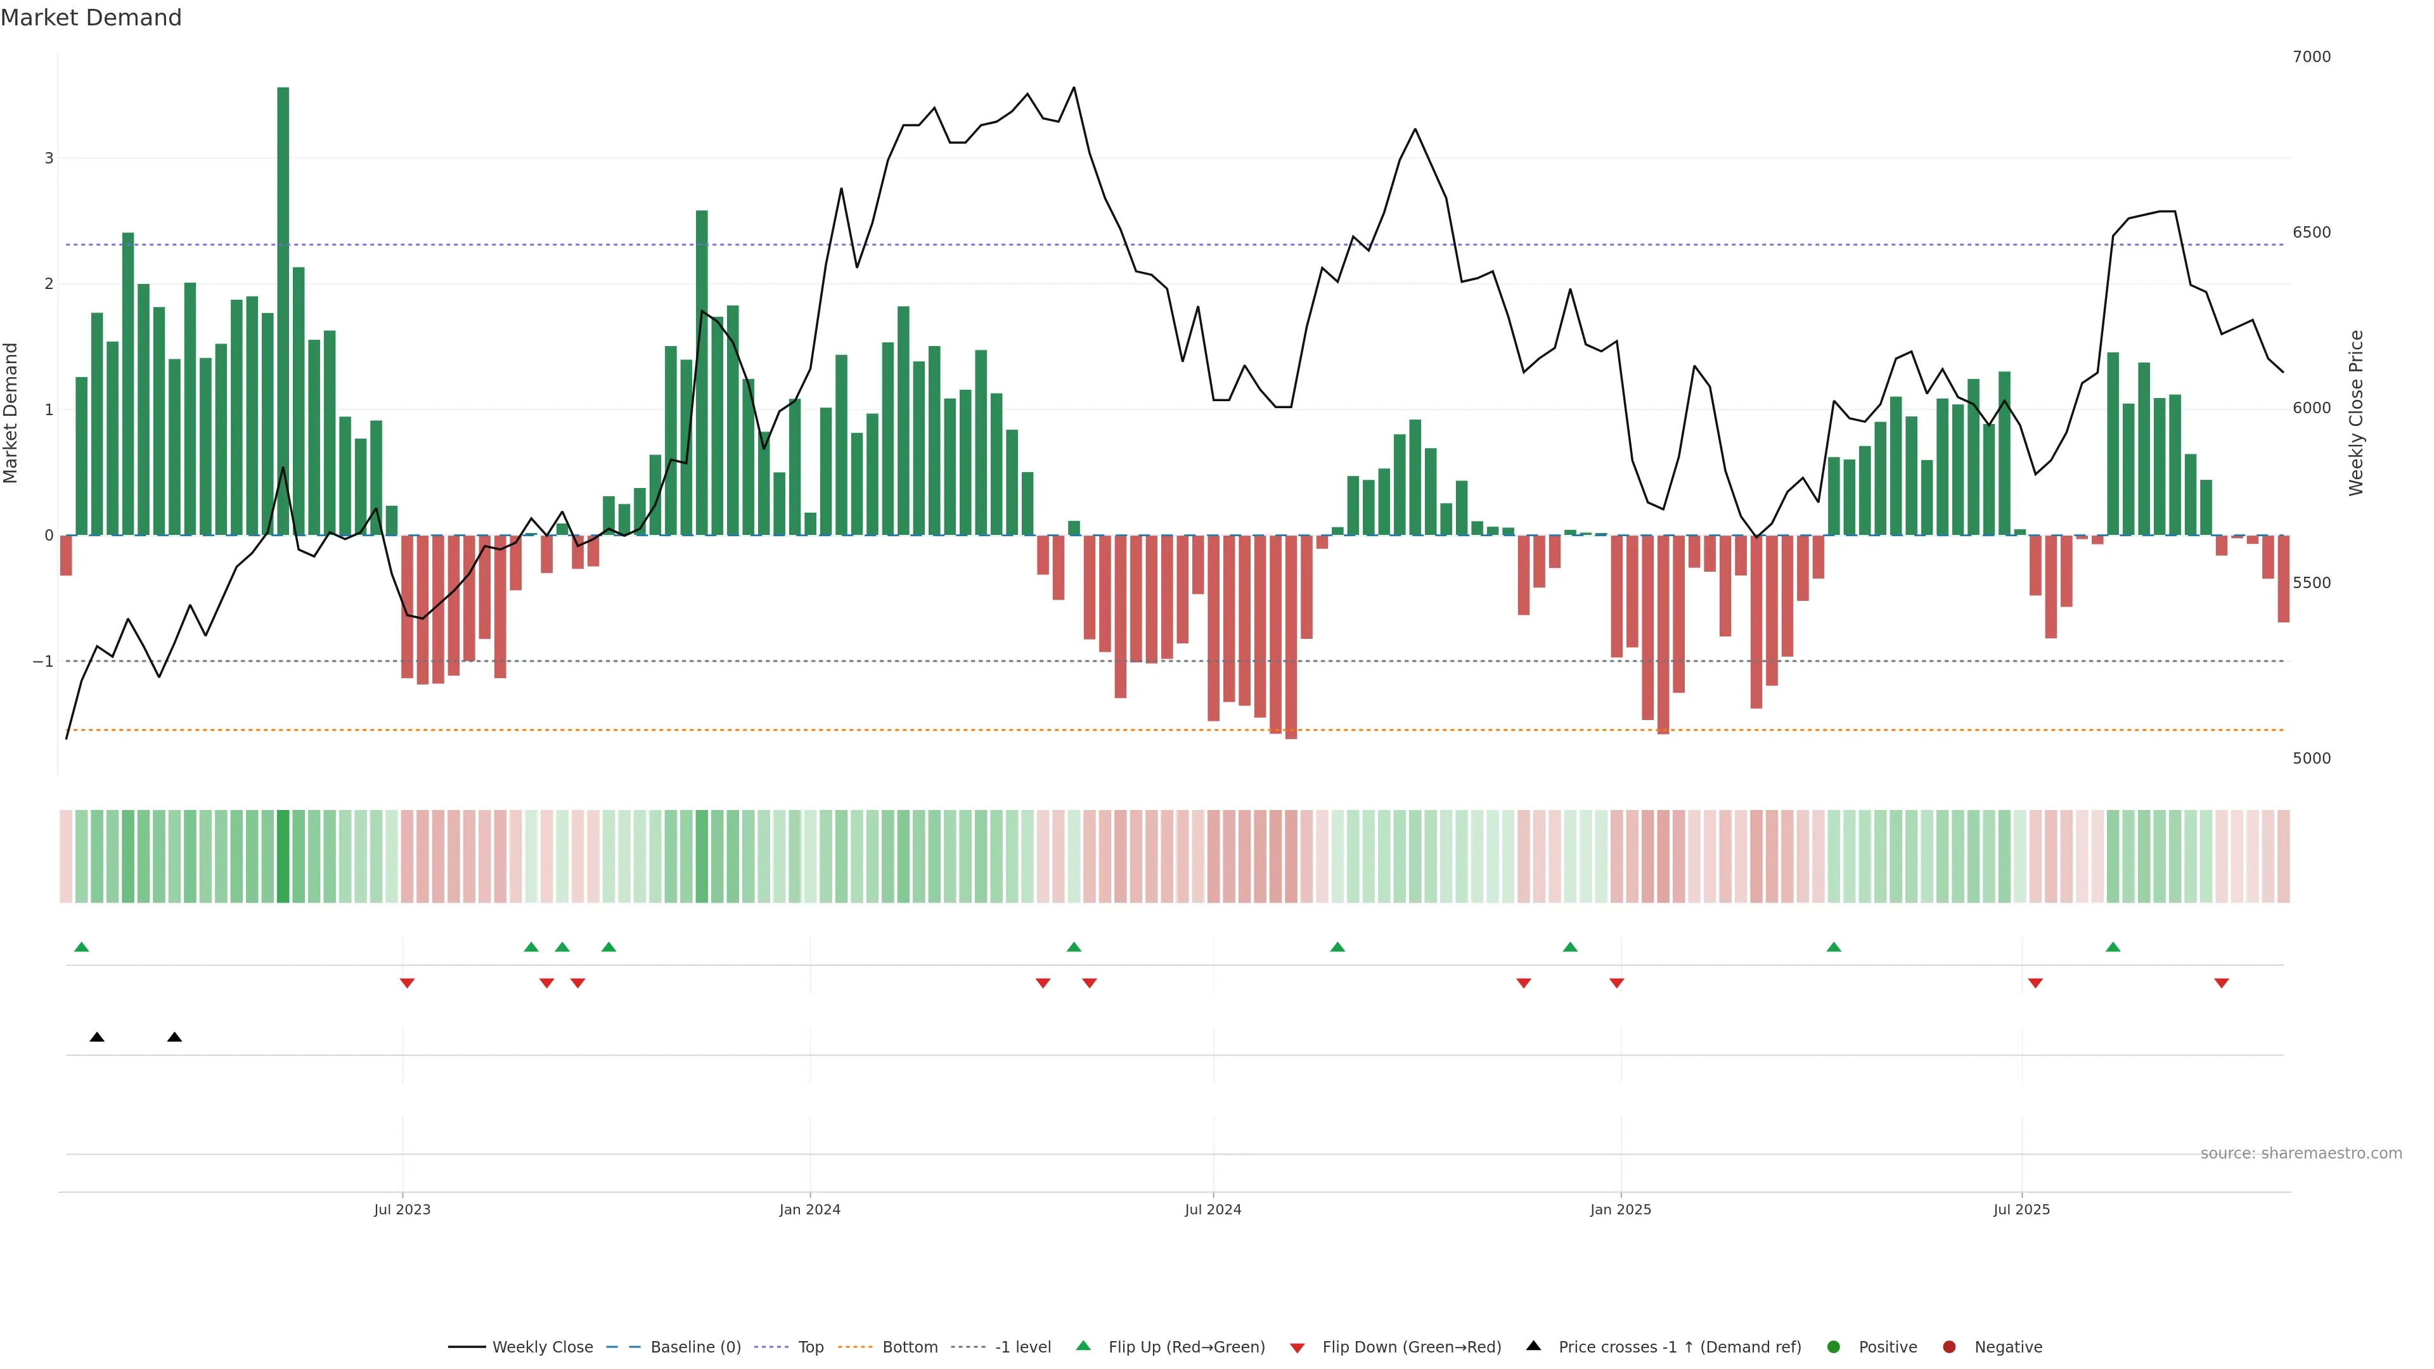Toggle the Top dotted line legend entry

click(810, 1346)
